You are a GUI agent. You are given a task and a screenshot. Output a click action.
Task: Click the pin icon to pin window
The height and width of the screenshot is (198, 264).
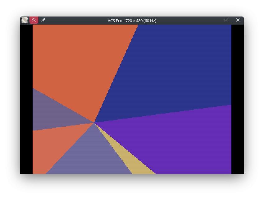pos(43,20)
